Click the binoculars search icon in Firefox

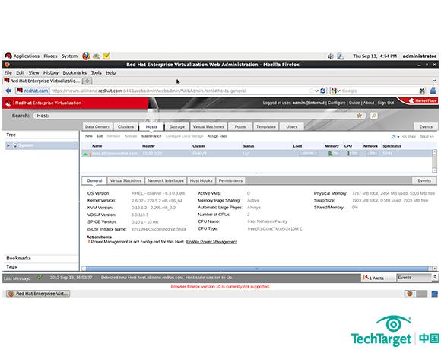pyautogui.click(x=422, y=91)
